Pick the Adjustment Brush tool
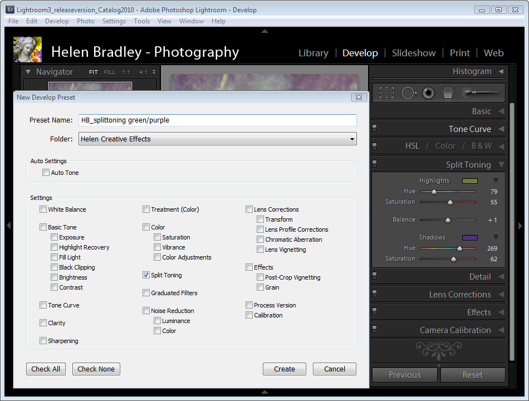529x401 pixels. coord(480,93)
